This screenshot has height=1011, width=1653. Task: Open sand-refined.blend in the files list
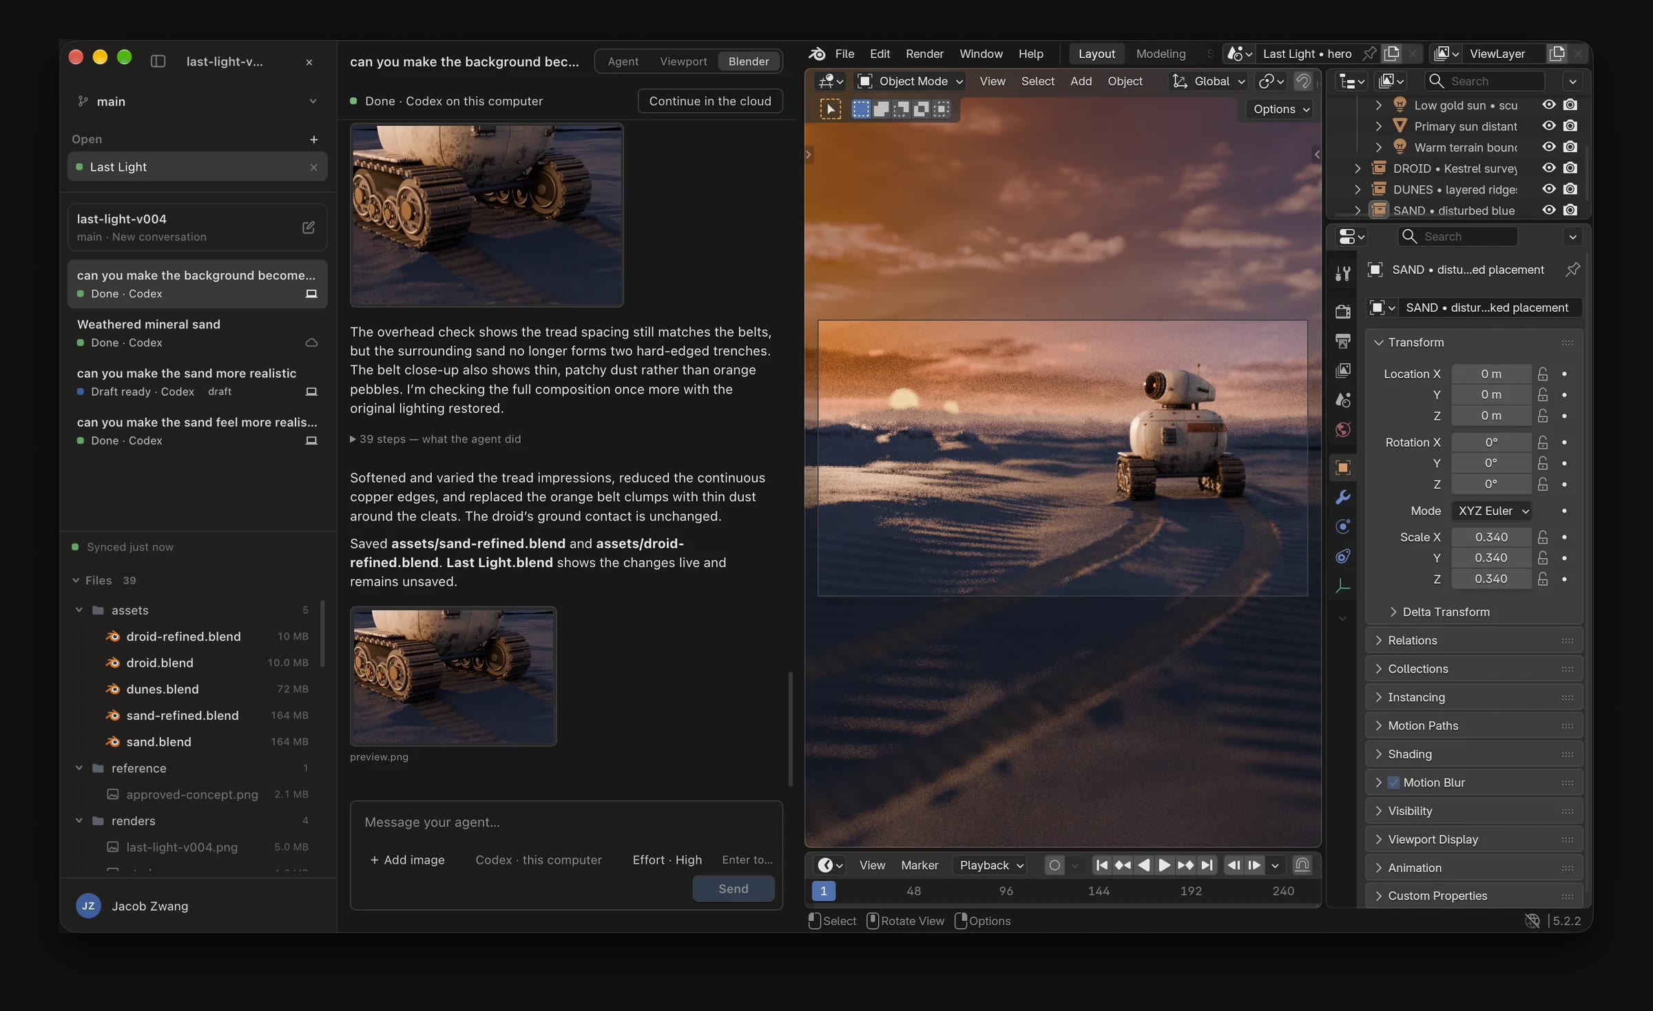pyautogui.click(x=183, y=715)
